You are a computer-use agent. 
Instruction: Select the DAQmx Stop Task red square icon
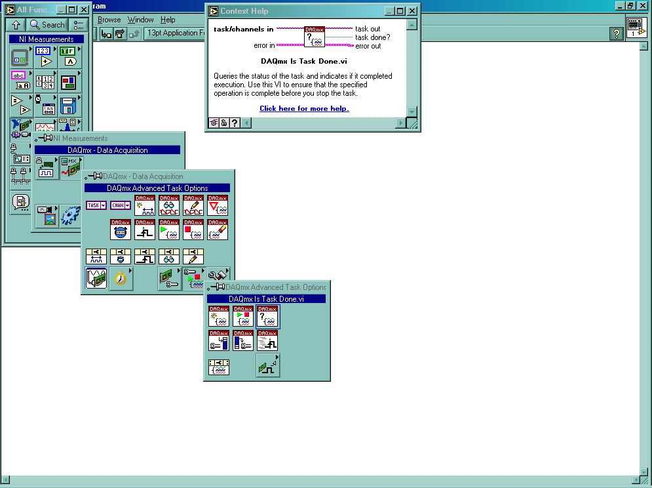pyautogui.click(x=193, y=230)
